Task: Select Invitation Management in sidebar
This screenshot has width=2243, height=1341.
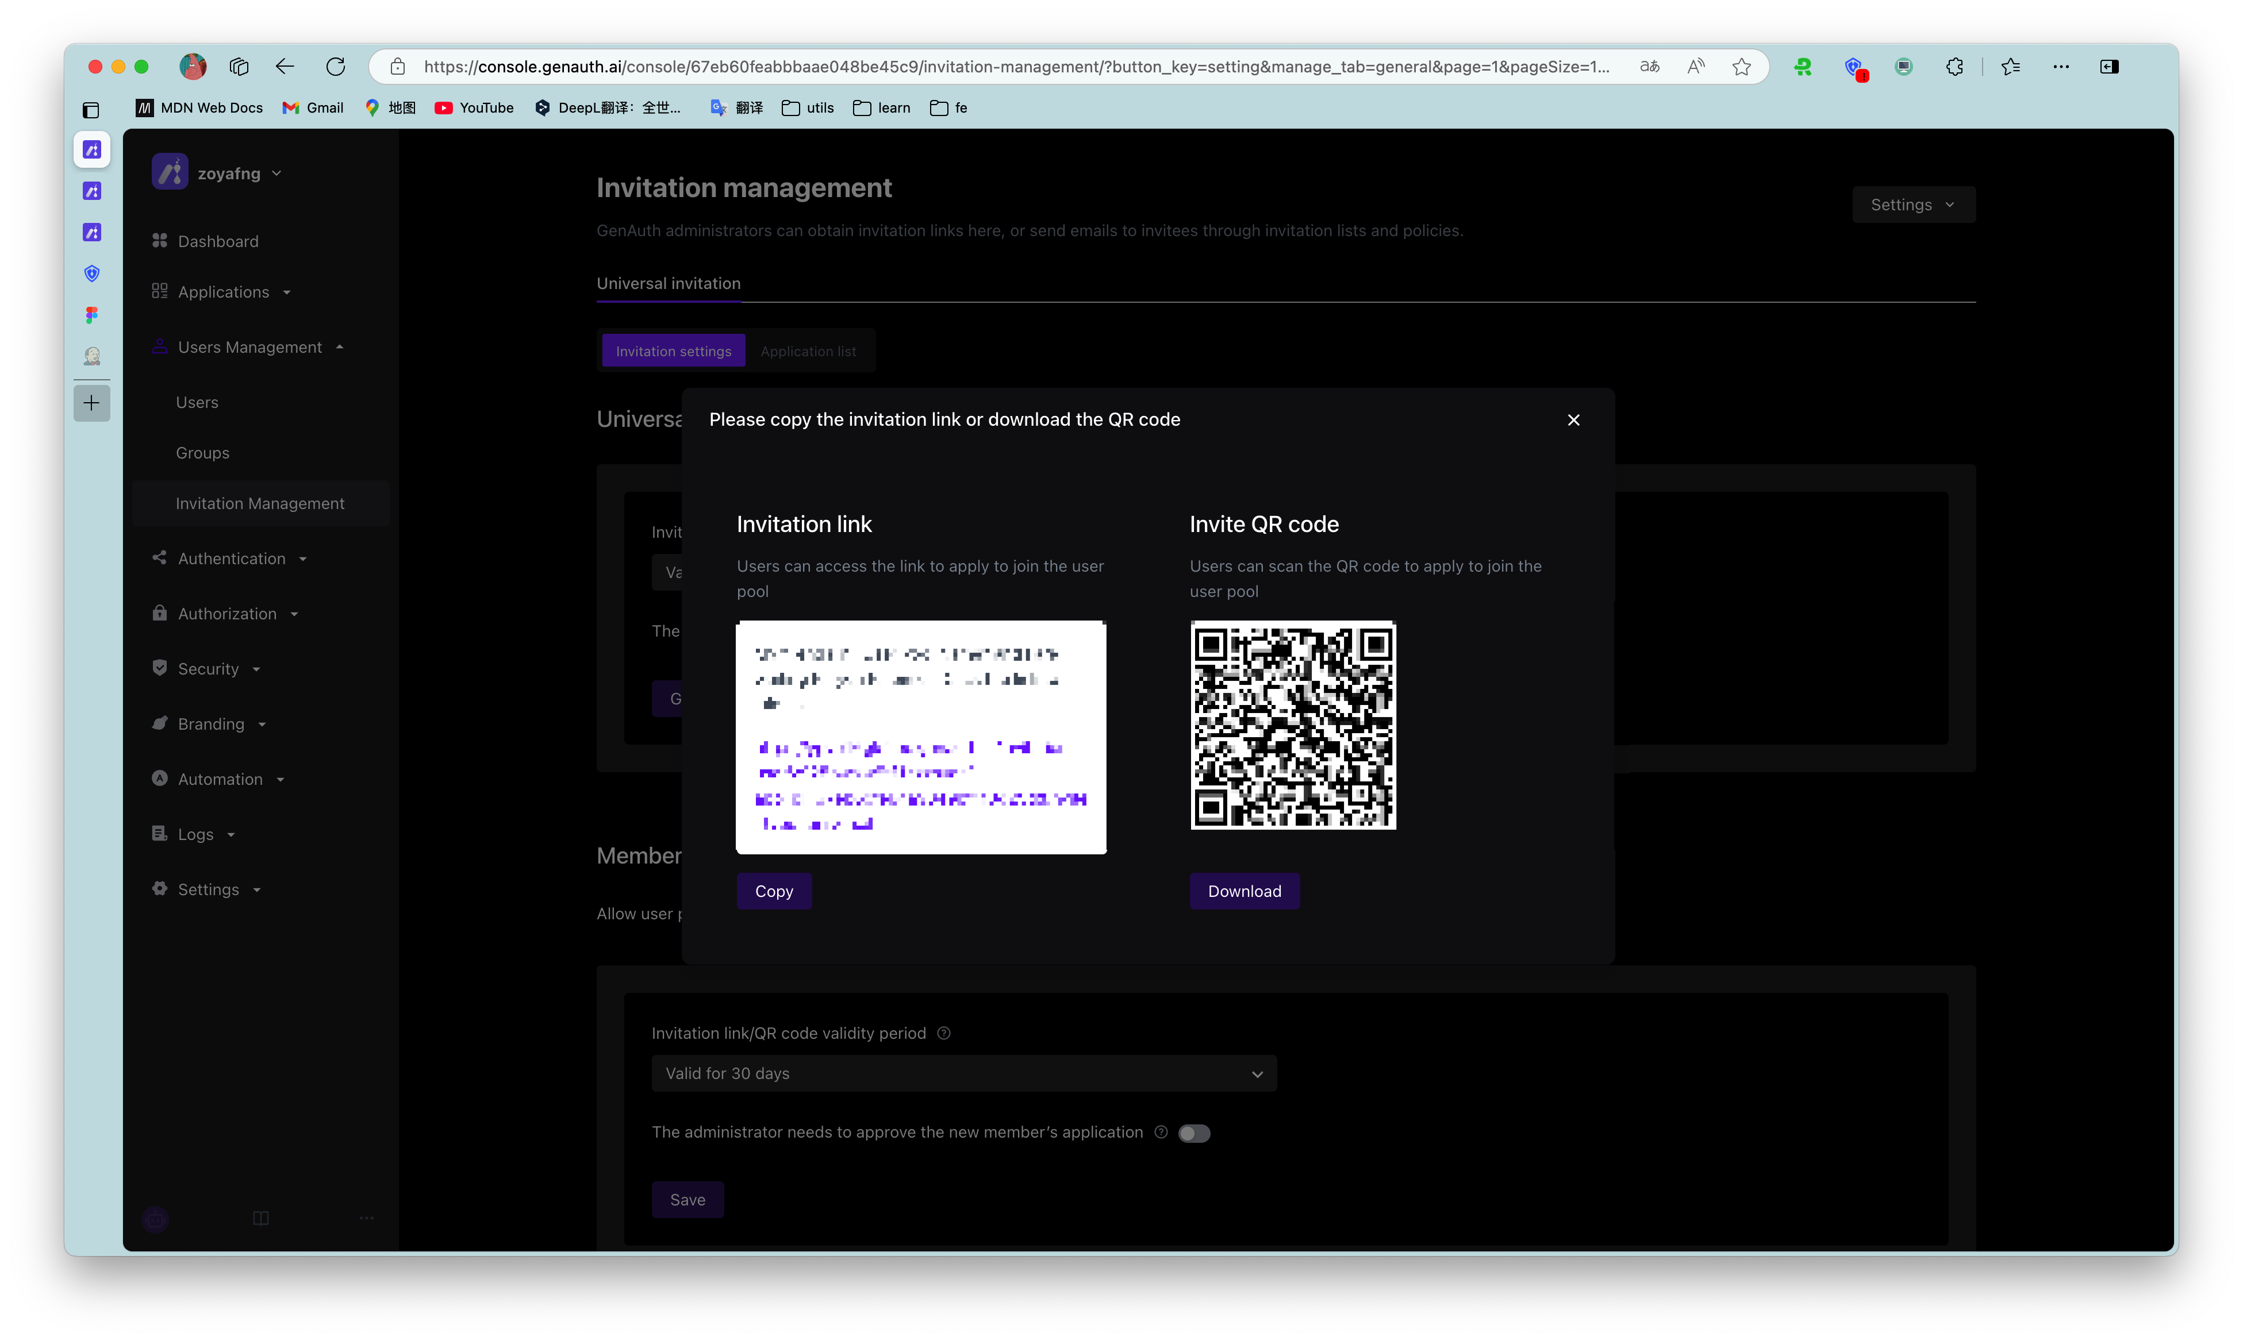Action: [260, 503]
